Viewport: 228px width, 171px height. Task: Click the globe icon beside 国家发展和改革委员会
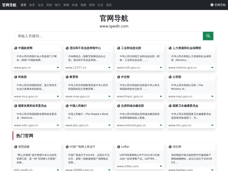pyautogui.click(x=16, y=106)
